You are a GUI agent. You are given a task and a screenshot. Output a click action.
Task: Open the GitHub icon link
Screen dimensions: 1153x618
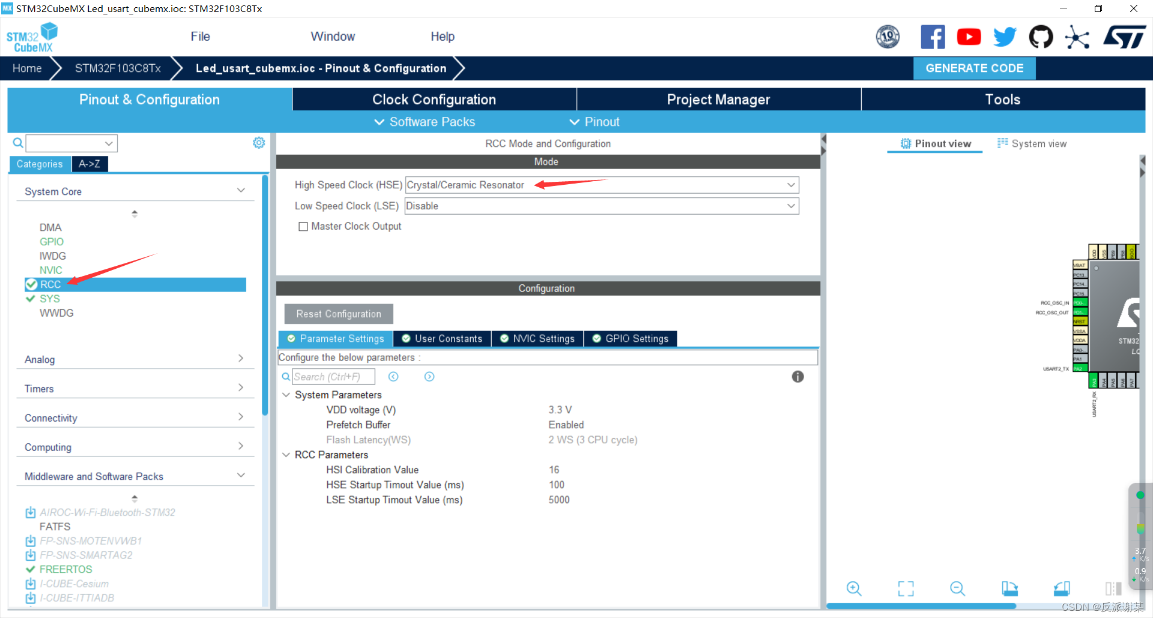1041,37
